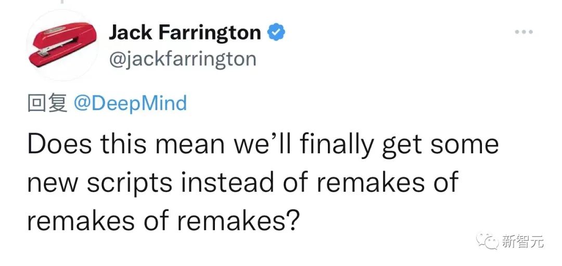This screenshot has height=266, width=562.
Task: Open Jack Farrington's display name link
Action: 185,33
